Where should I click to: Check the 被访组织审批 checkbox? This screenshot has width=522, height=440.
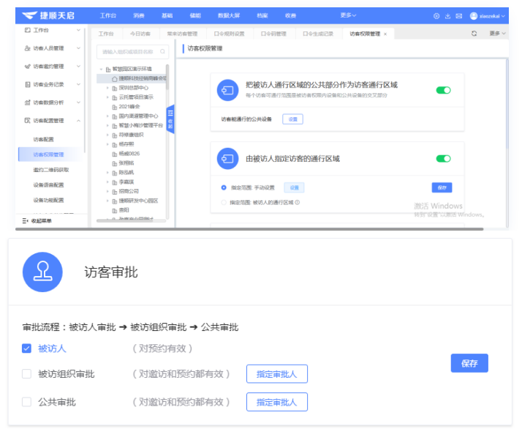[x=26, y=373]
